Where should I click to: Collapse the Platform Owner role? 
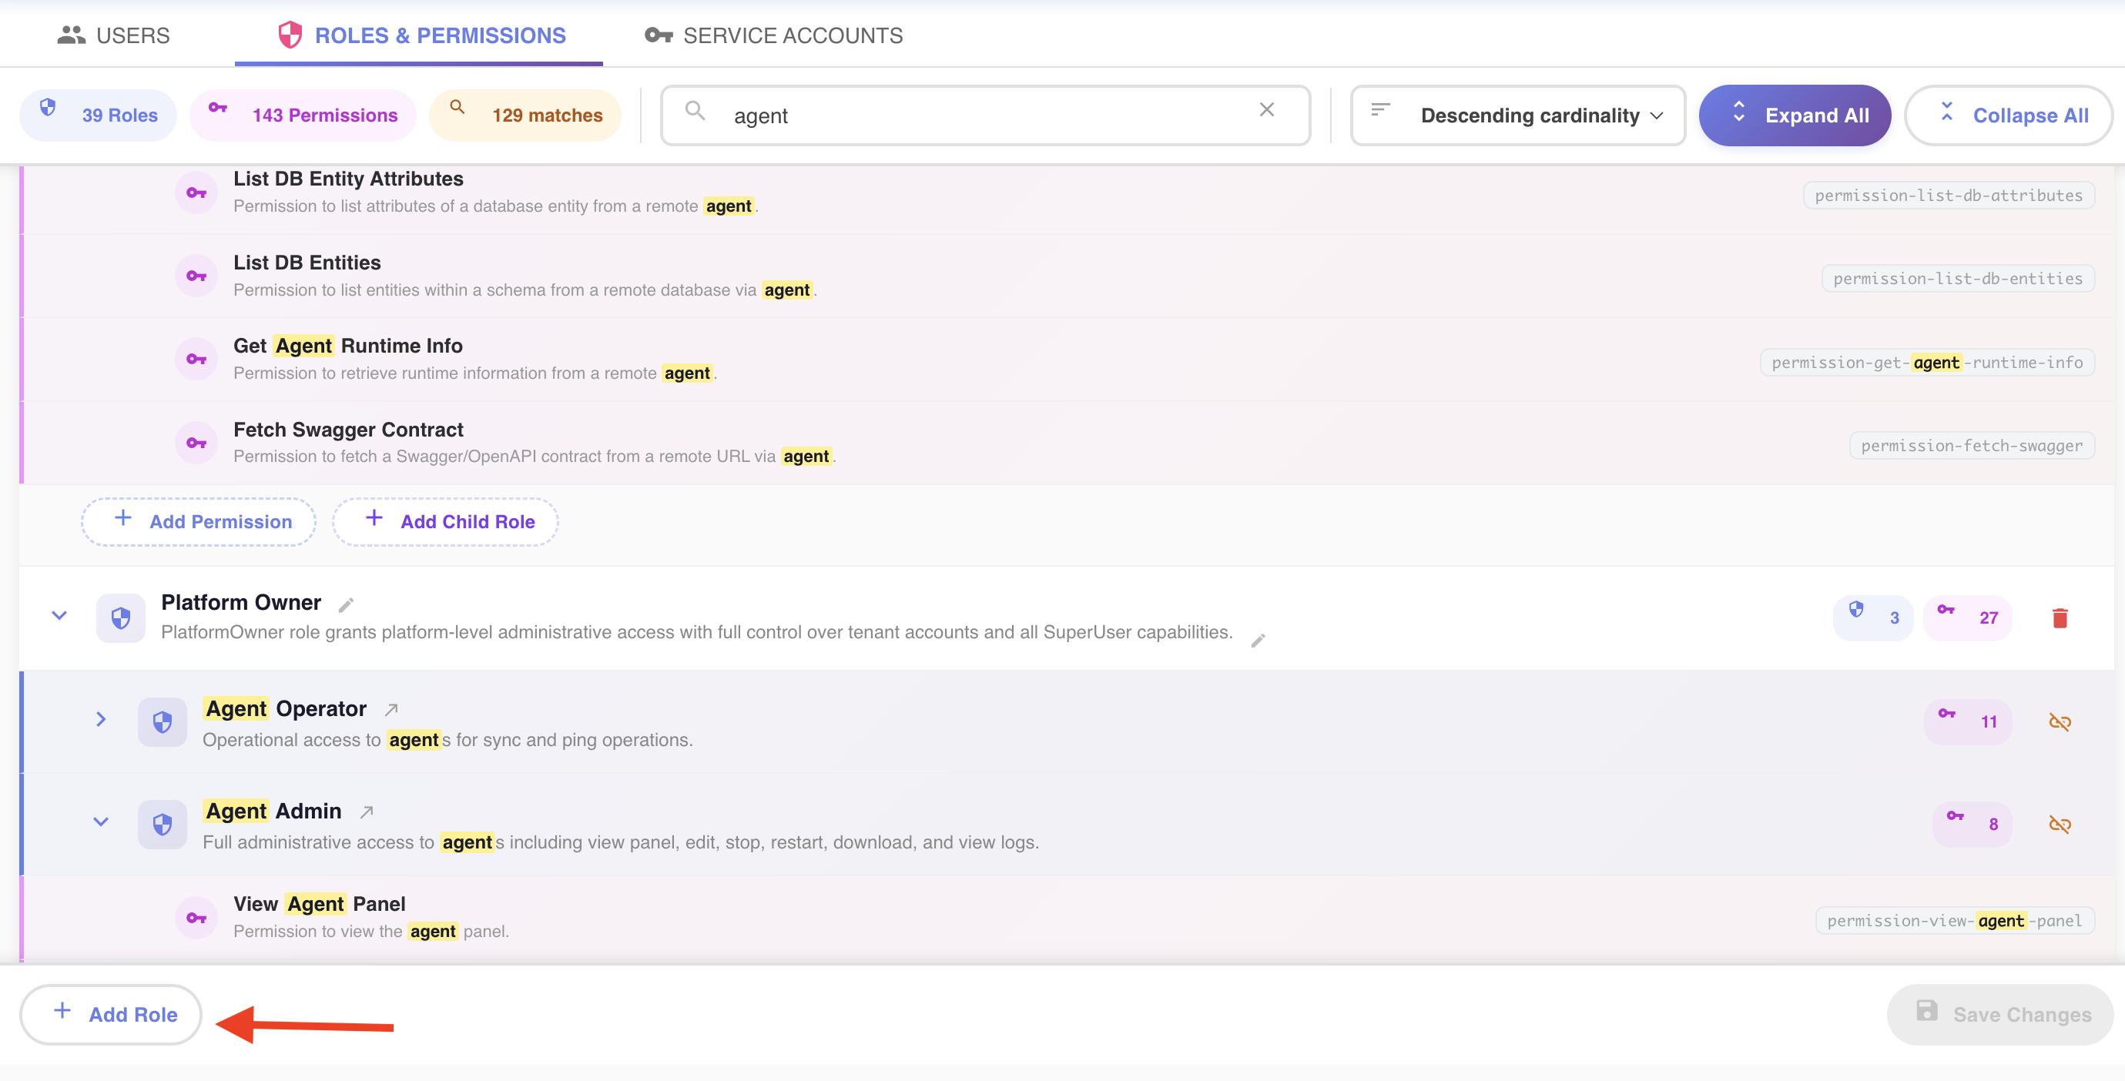pyautogui.click(x=59, y=616)
